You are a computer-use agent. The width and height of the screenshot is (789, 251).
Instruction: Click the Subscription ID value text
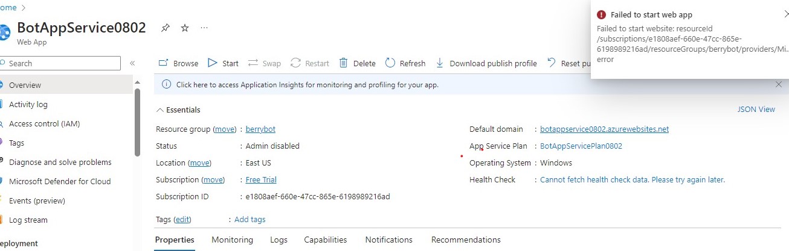(x=318, y=196)
